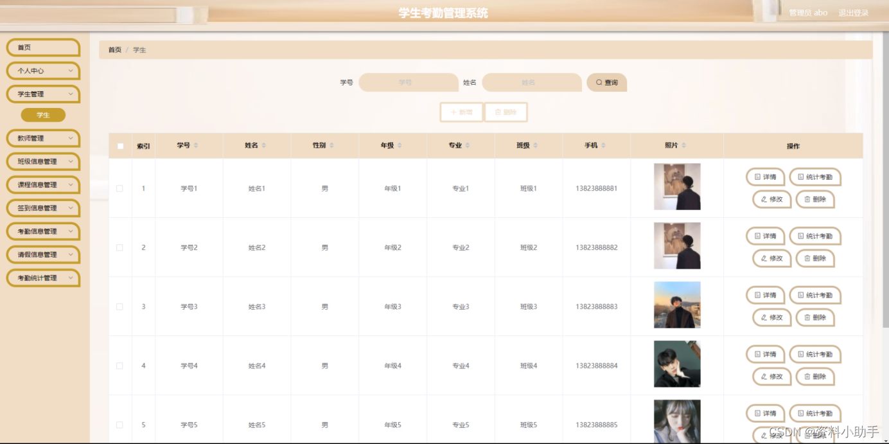
Task: View photo thumbnail of student 姓名4
Action: pos(677,364)
